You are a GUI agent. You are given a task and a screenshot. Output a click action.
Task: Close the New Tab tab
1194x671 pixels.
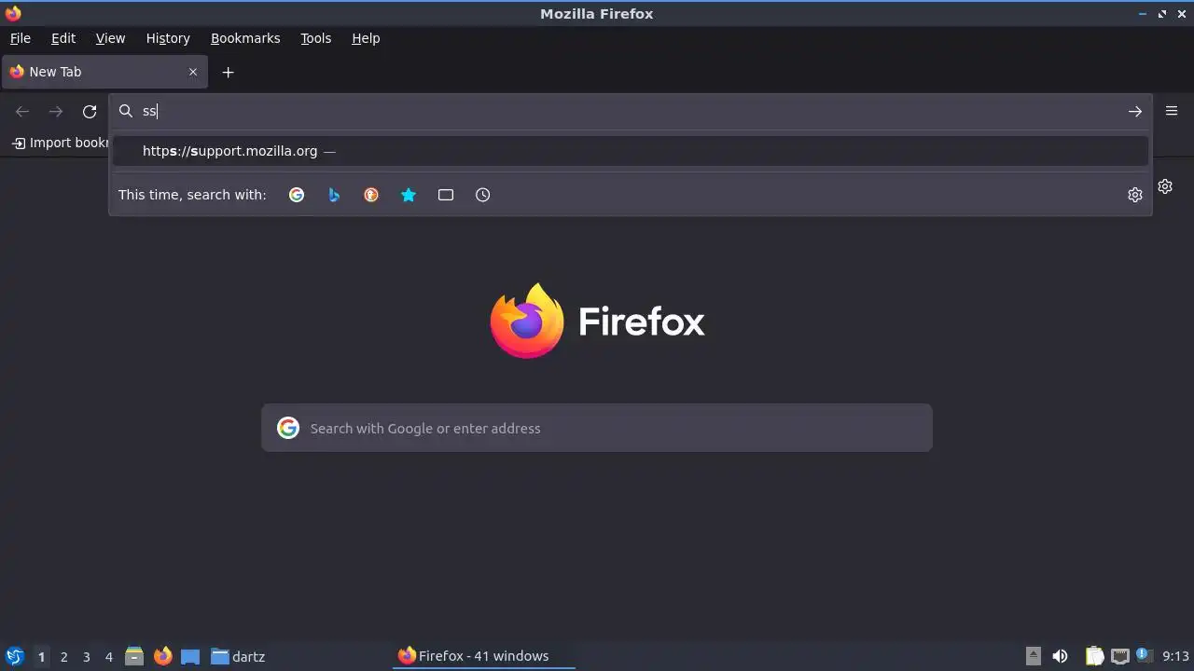pos(193,72)
